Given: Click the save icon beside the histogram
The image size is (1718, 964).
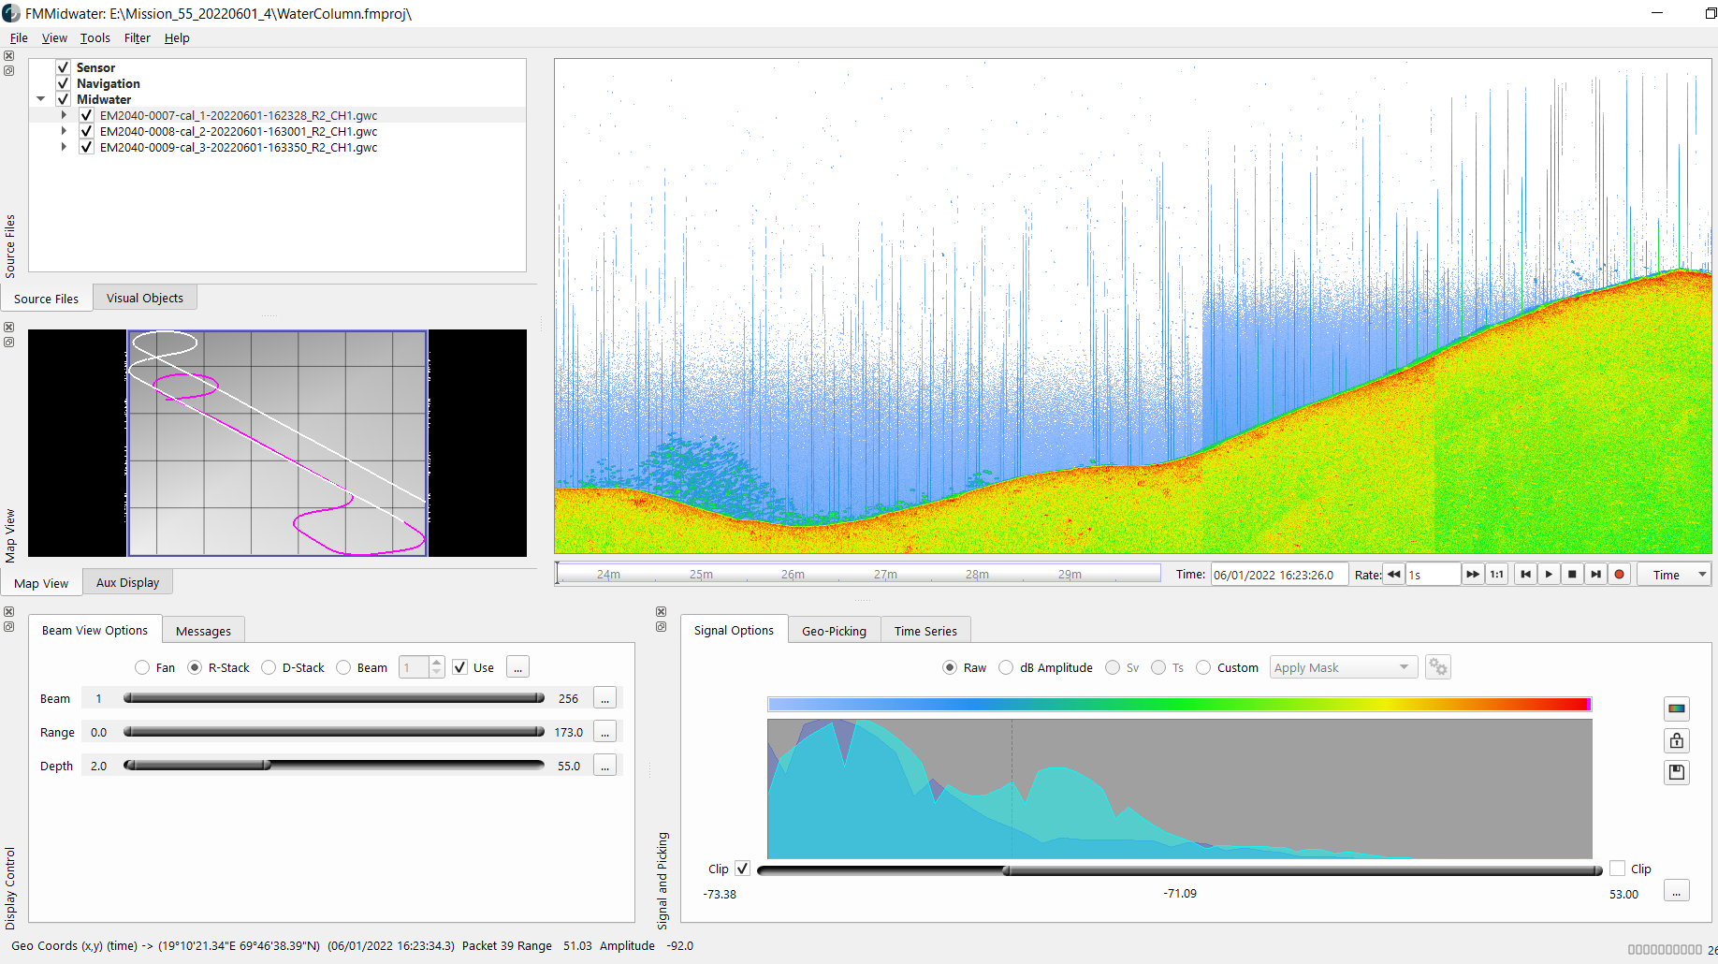Looking at the screenshot, I should 1677,772.
